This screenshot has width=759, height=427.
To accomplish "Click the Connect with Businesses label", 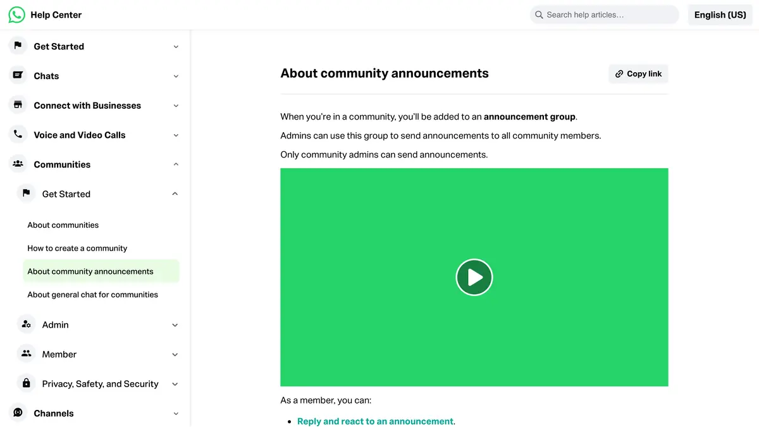I will (87, 106).
